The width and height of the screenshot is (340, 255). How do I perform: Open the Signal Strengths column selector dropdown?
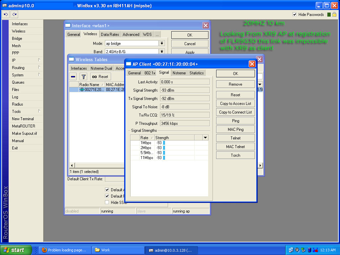pyautogui.click(x=205, y=137)
